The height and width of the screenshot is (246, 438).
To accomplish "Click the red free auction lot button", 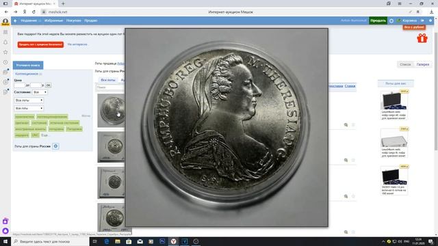I will click(x=40, y=44).
